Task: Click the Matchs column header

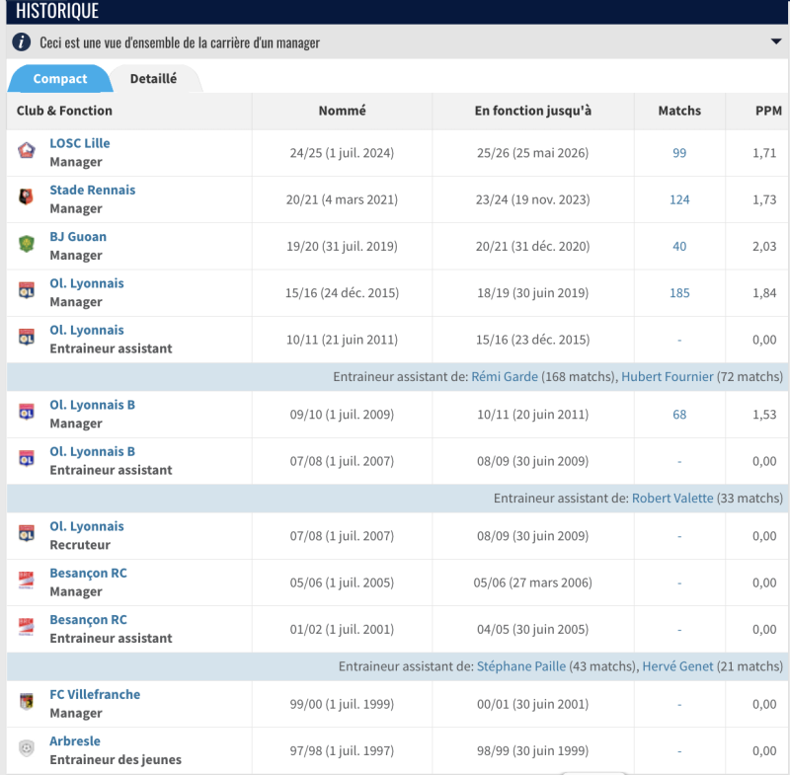Action: (679, 111)
